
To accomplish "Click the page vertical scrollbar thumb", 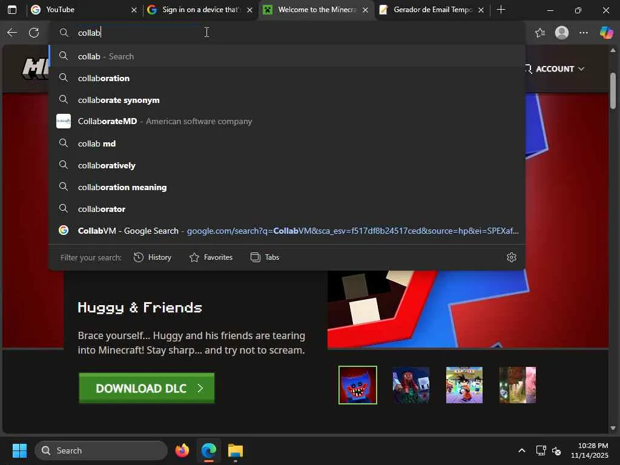I will tap(613, 91).
